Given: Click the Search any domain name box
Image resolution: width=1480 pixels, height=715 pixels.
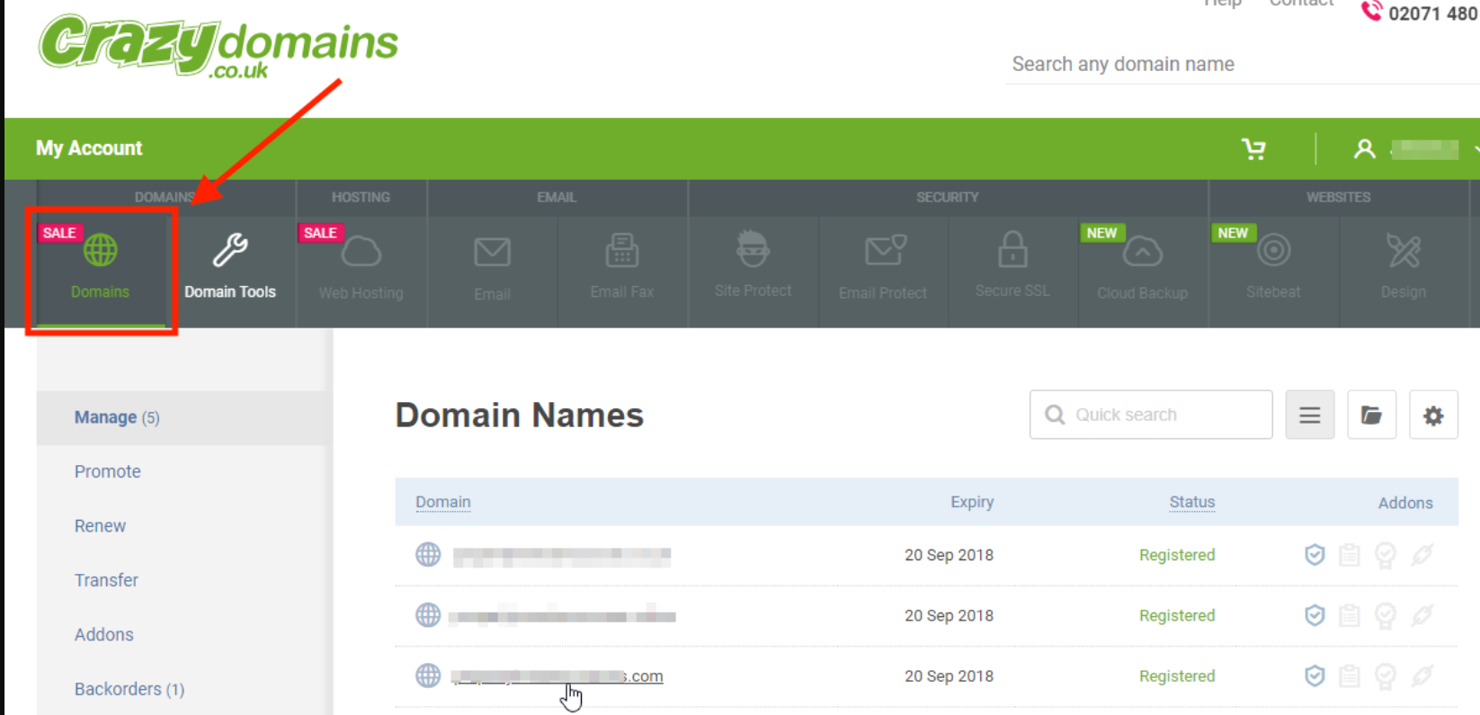Looking at the screenshot, I should (1243, 64).
